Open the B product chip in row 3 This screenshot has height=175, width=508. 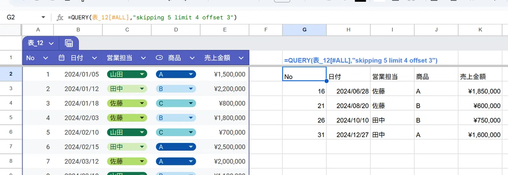click(x=176, y=89)
